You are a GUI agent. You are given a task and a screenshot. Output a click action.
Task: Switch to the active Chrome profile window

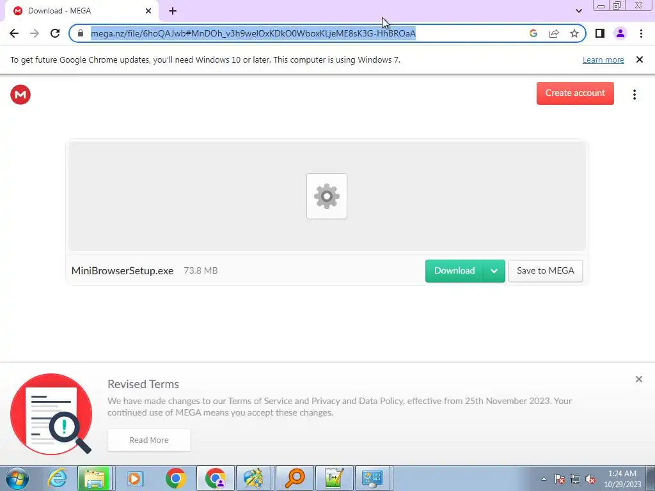[x=216, y=478]
